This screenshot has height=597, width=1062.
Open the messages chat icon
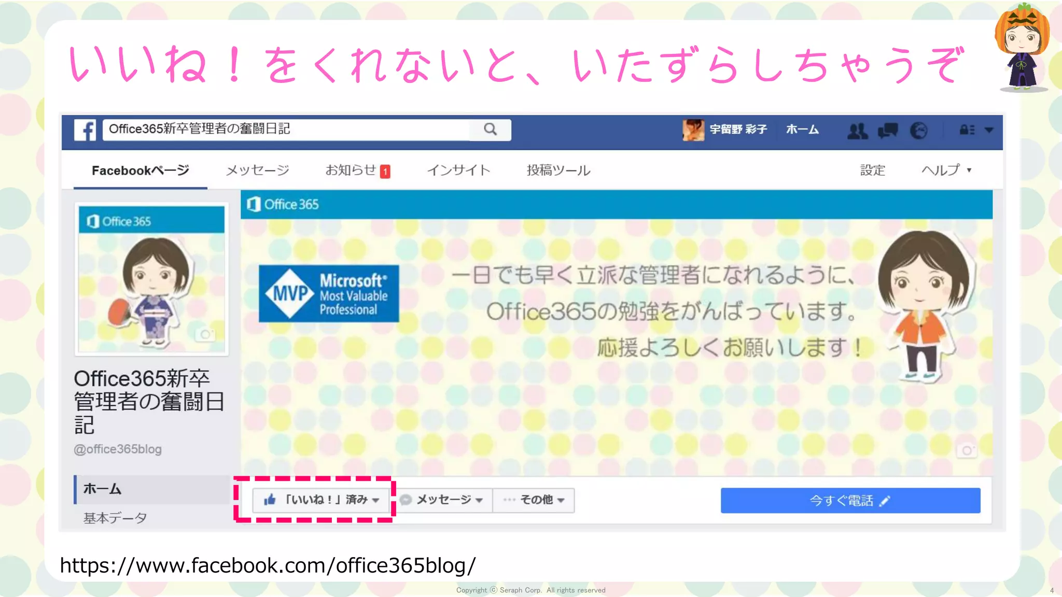[888, 131]
